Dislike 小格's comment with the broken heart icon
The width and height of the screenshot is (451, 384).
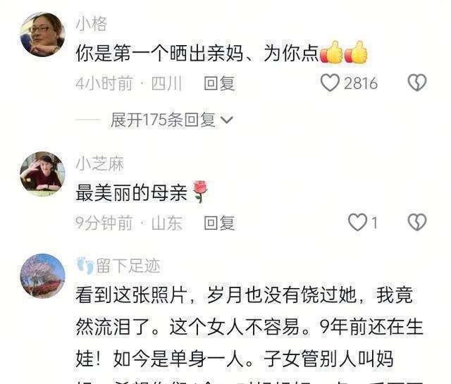[x=417, y=83]
